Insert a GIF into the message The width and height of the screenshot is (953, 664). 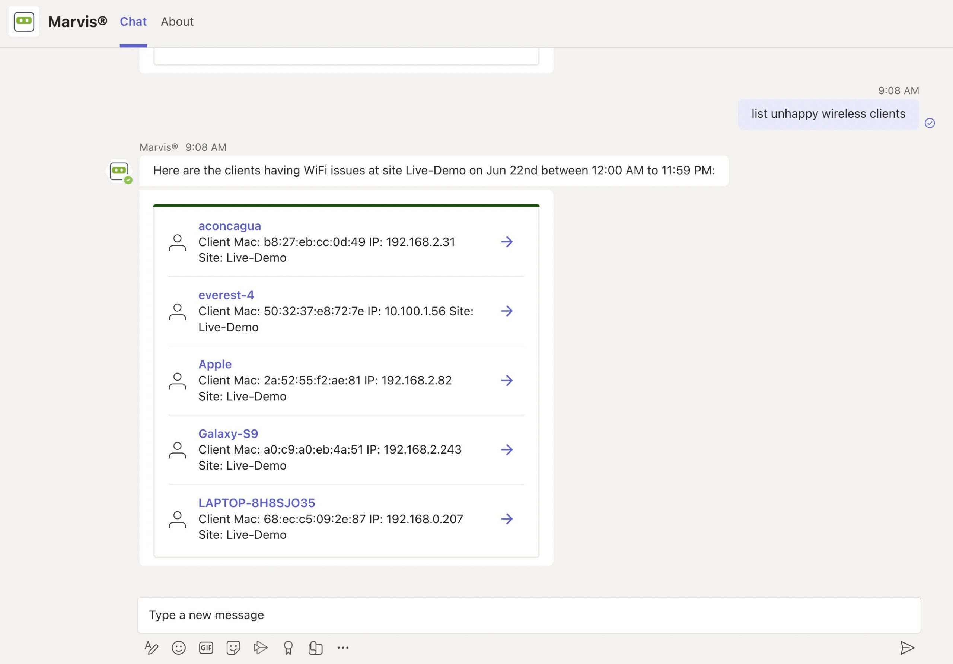click(x=206, y=647)
